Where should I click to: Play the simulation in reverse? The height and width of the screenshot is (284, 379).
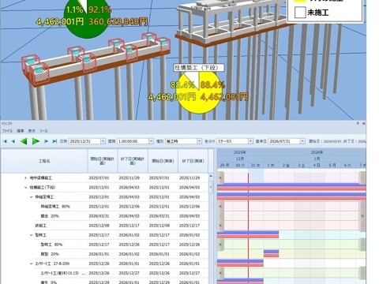(24, 141)
